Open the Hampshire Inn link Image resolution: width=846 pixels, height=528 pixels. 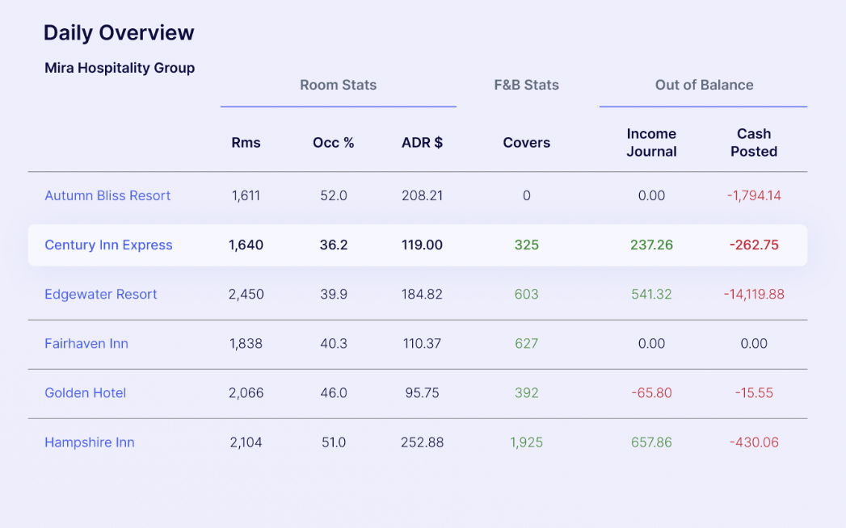(x=90, y=442)
